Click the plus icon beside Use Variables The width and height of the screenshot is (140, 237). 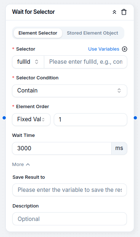pos(125,49)
